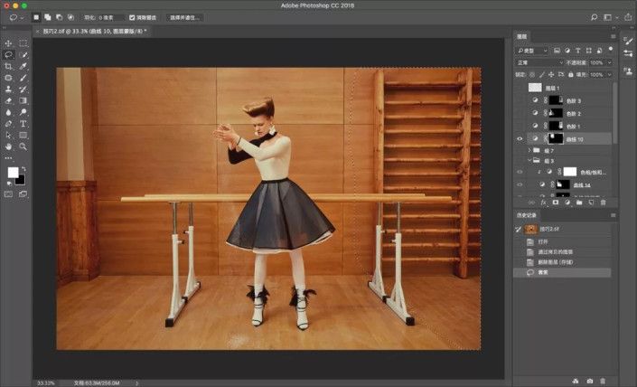Select the Type tool
This screenshot has height=387, width=637.
pos(23,124)
